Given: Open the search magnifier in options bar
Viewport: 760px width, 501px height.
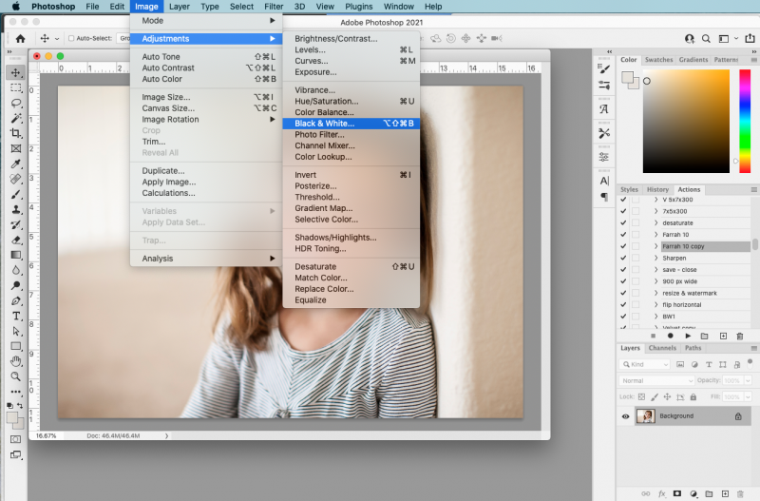Looking at the screenshot, I should pyautogui.click(x=706, y=38).
